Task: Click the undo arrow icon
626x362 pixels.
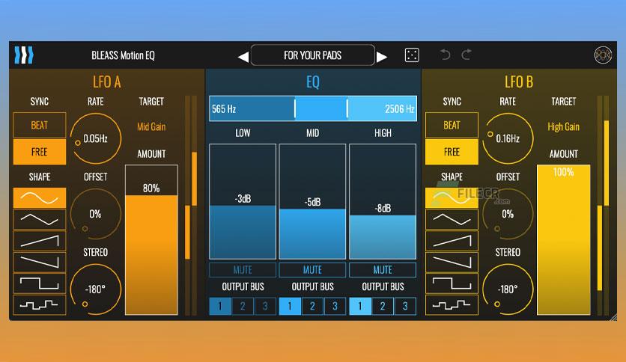Action: point(445,54)
